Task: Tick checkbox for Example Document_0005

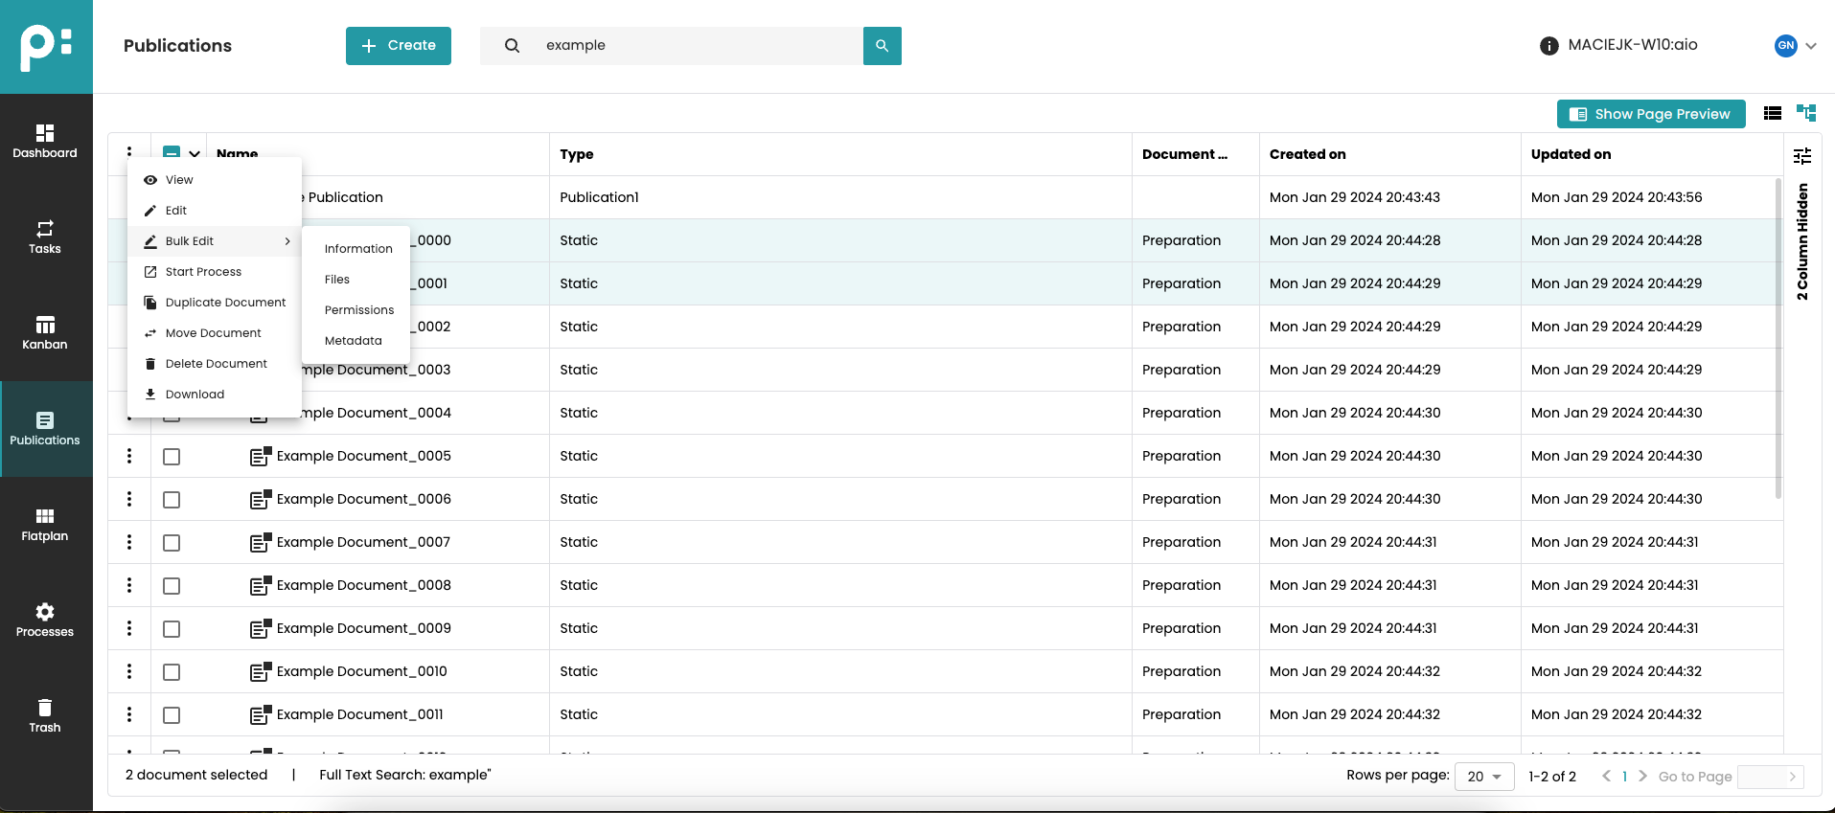Action: pos(172,457)
